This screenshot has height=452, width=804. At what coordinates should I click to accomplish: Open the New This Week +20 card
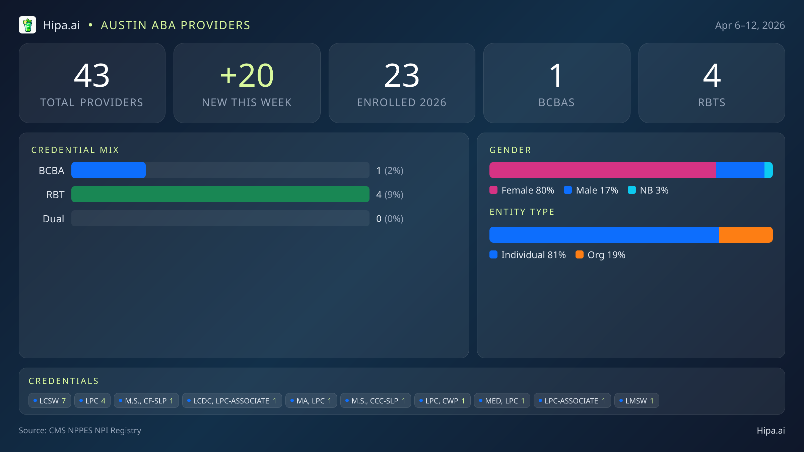[x=247, y=83]
